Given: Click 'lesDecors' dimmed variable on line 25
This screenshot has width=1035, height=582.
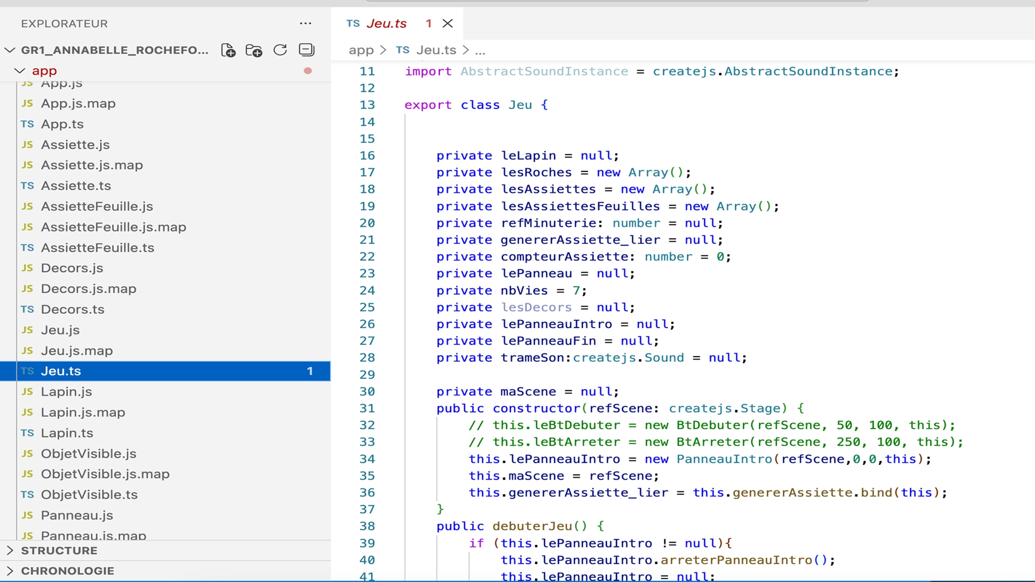Looking at the screenshot, I should (536, 307).
